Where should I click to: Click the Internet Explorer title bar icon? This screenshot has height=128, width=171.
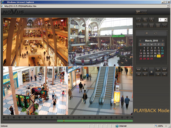coord(2,2)
